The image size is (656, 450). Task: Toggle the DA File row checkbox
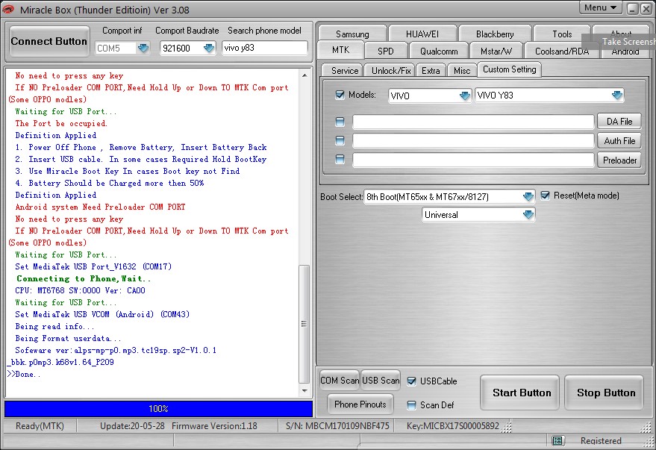coord(340,122)
